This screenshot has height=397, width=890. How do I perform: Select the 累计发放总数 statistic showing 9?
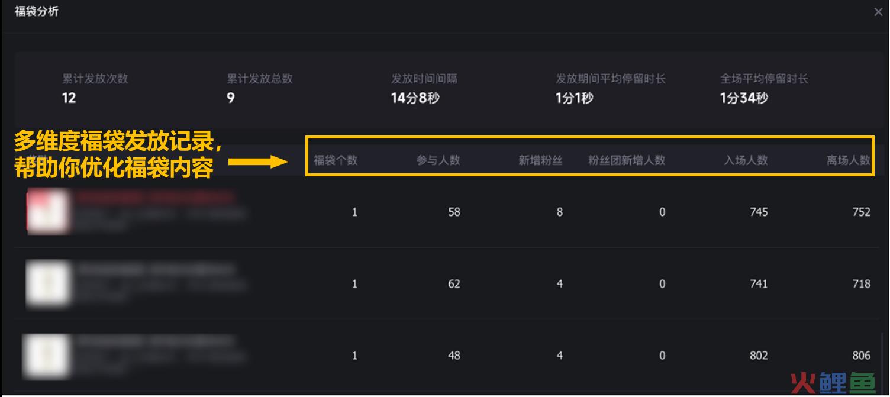259,88
